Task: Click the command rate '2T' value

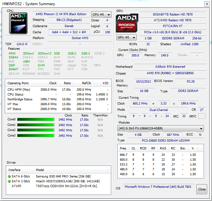Action: 202,110
